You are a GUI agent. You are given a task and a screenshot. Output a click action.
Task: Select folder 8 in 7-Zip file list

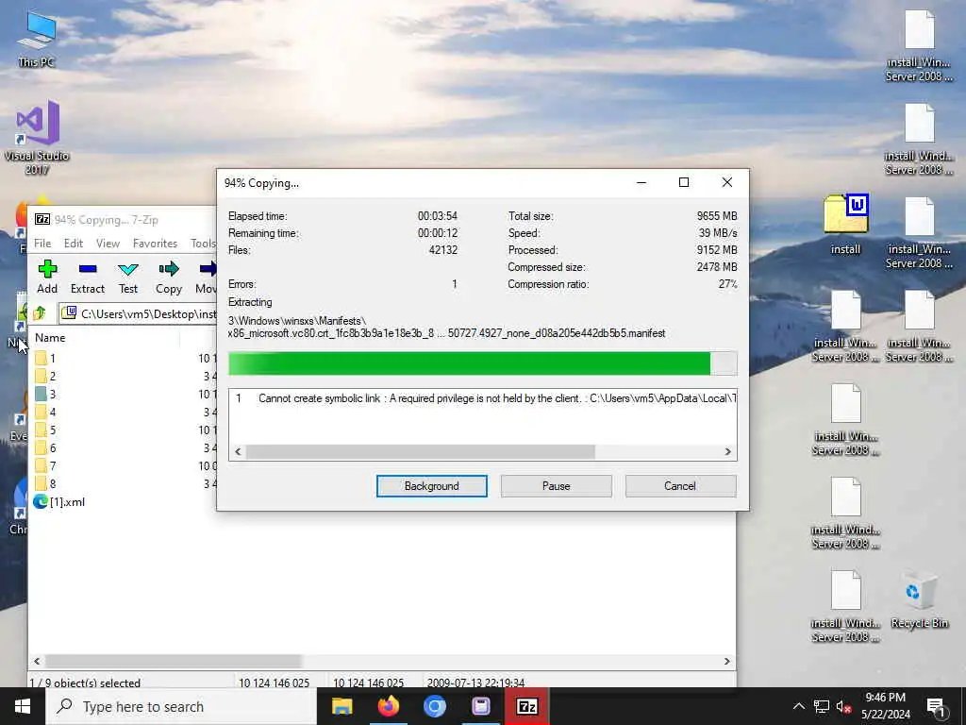point(53,484)
